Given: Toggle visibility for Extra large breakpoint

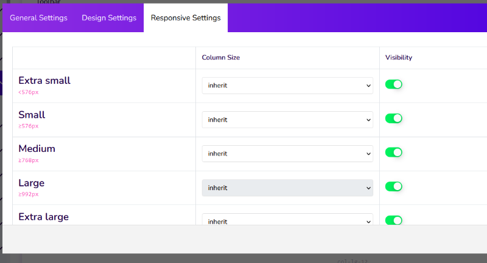Looking at the screenshot, I should 393,220.
